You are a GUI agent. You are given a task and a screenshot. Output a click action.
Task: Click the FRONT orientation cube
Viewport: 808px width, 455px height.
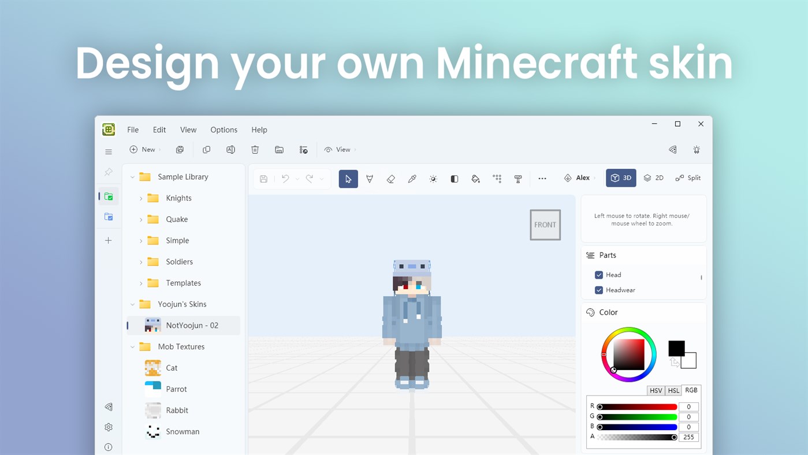point(545,225)
